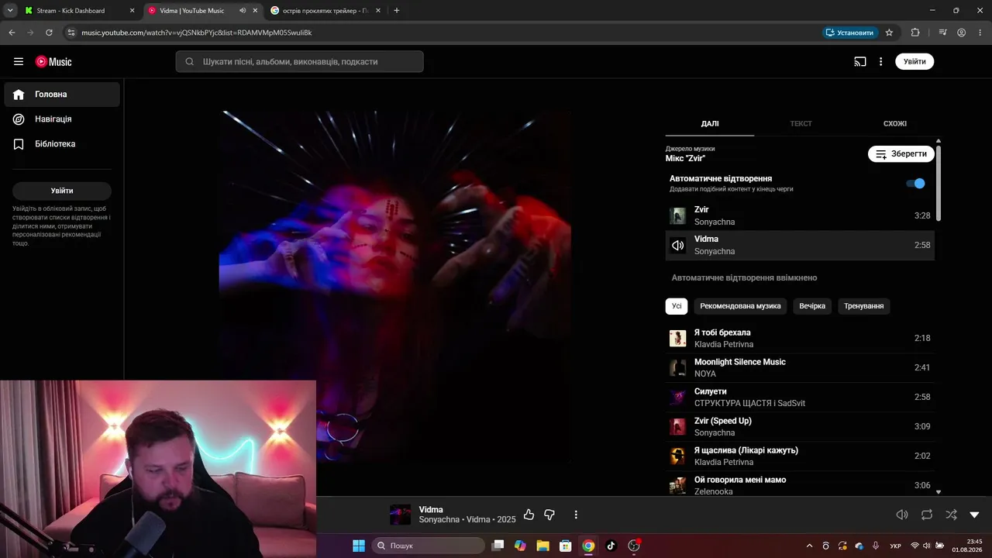Focus the song search field
This screenshot has height=558, width=992.
300,62
